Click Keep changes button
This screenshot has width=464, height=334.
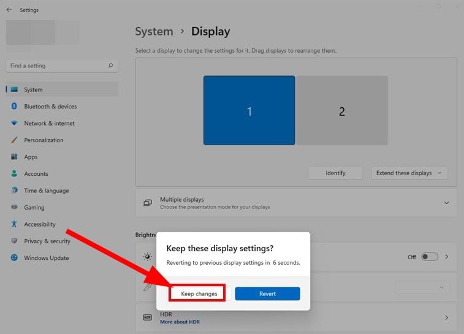pos(199,294)
